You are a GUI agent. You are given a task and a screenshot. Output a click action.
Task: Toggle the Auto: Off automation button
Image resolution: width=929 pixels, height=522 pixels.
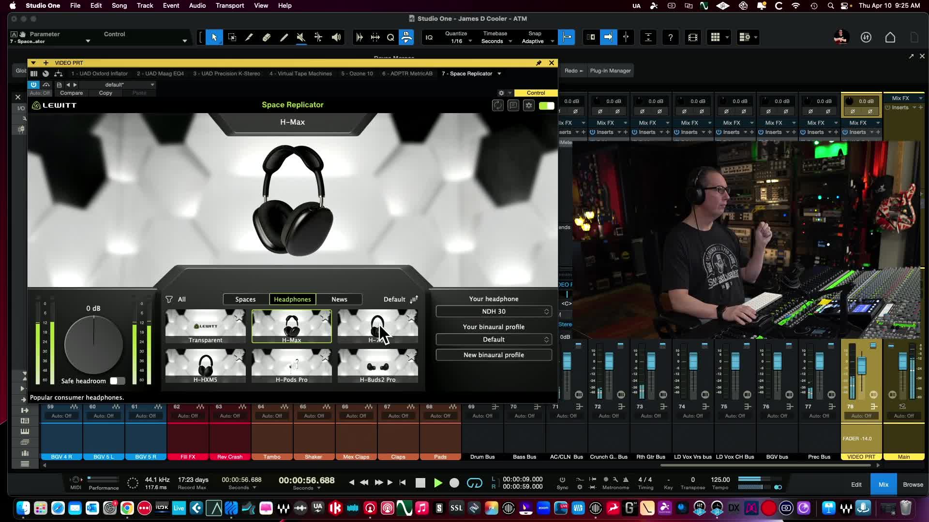point(40,93)
